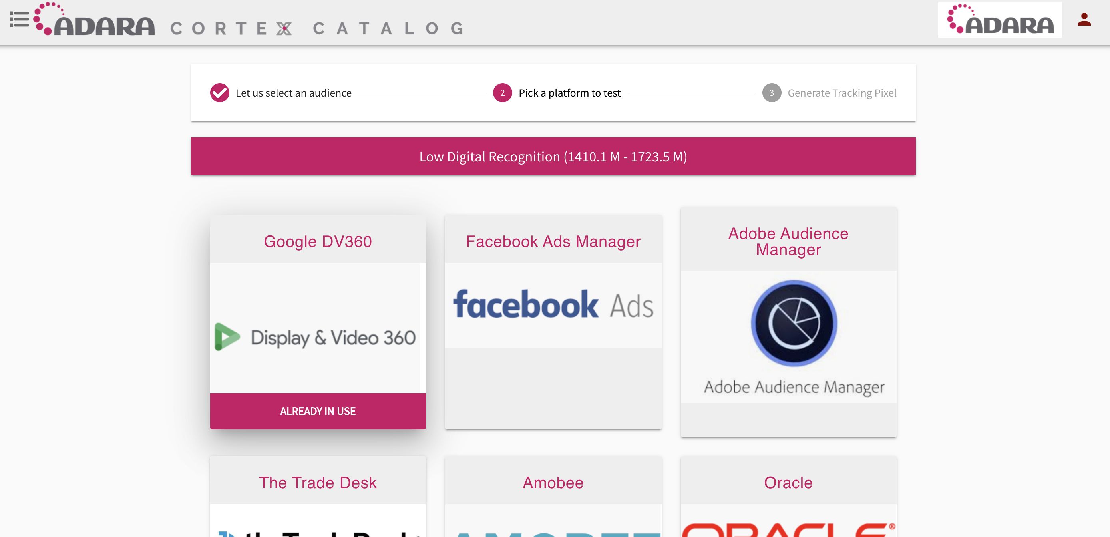Open the user account profile icon
The width and height of the screenshot is (1110, 537).
coord(1084,20)
